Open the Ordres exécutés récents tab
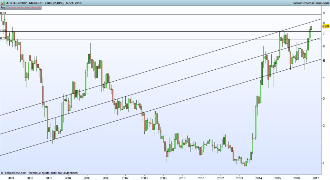 tap(24, 7)
